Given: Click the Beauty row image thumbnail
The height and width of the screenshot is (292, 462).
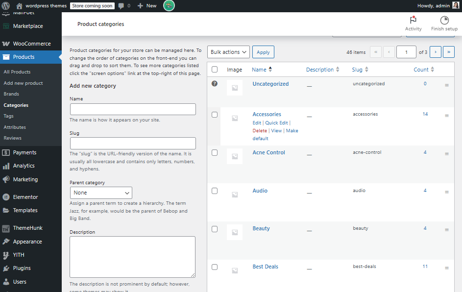Looking at the screenshot, I should (235, 232).
